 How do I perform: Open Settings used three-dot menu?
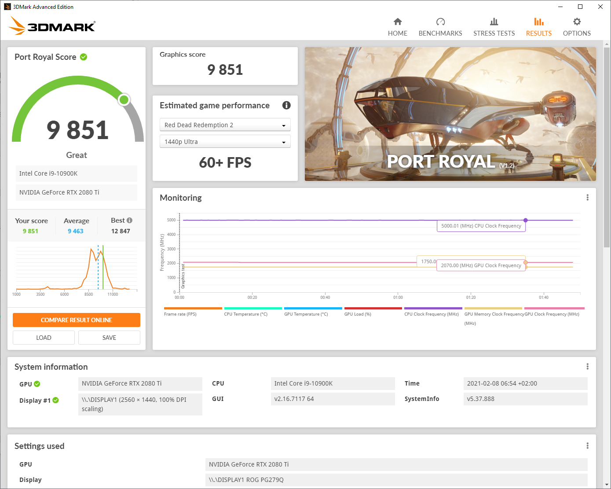(x=587, y=446)
